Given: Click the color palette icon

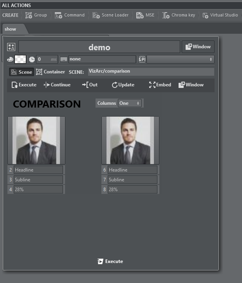Looking at the screenshot, I should pyautogui.click(x=10, y=59).
